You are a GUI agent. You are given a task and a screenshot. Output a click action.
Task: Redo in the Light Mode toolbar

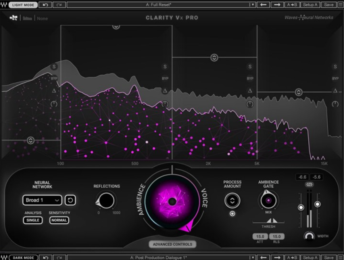pyautogui.click(x=59, y=5)
